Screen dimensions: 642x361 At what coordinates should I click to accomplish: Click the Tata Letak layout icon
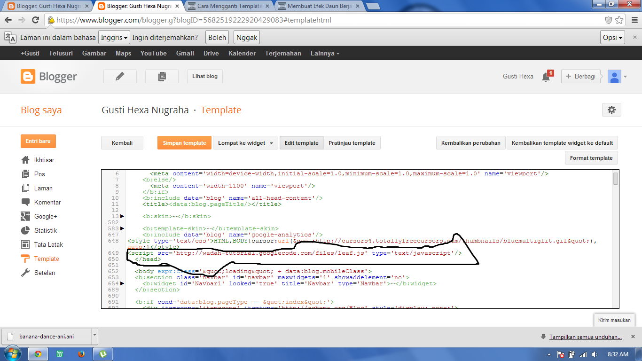pyautogui.click(x=25, y=244)
